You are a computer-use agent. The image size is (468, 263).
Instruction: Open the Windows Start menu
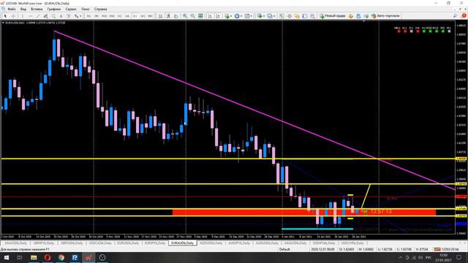click(x=6, y=258)
